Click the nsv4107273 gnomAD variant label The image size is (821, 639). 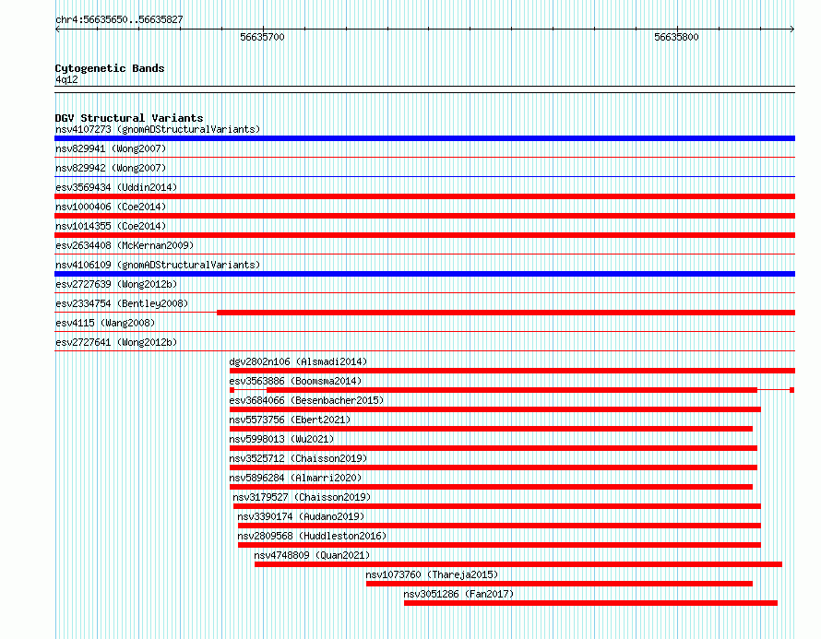click(158, 129)
